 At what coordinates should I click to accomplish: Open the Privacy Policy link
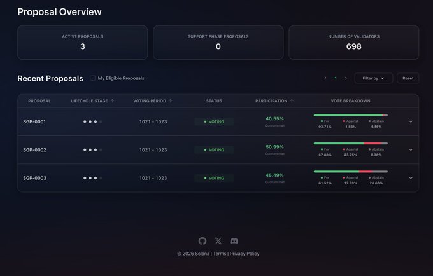245,254
